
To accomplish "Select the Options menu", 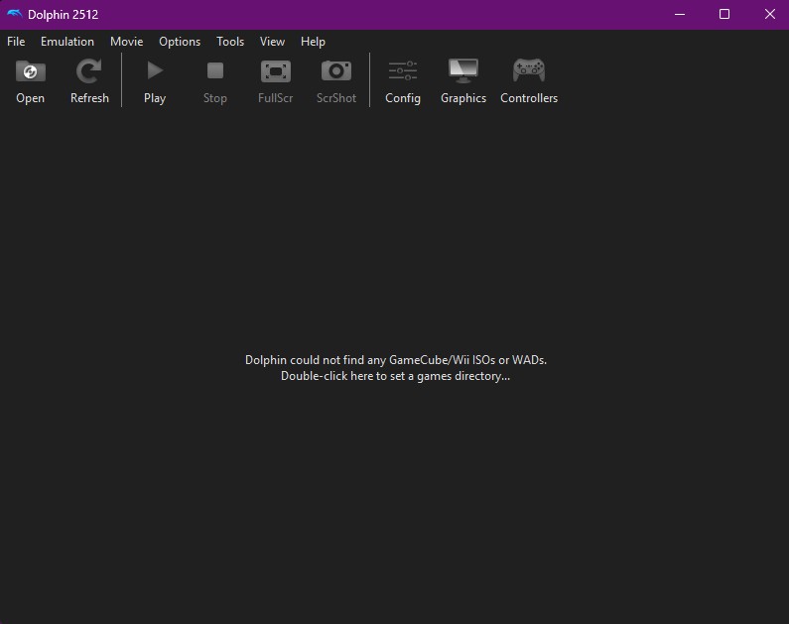I will (x=180, y=42).
